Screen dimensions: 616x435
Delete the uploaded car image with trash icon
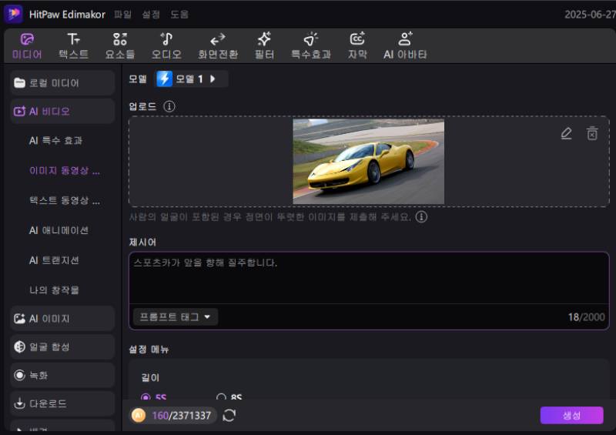coord(592,133)
